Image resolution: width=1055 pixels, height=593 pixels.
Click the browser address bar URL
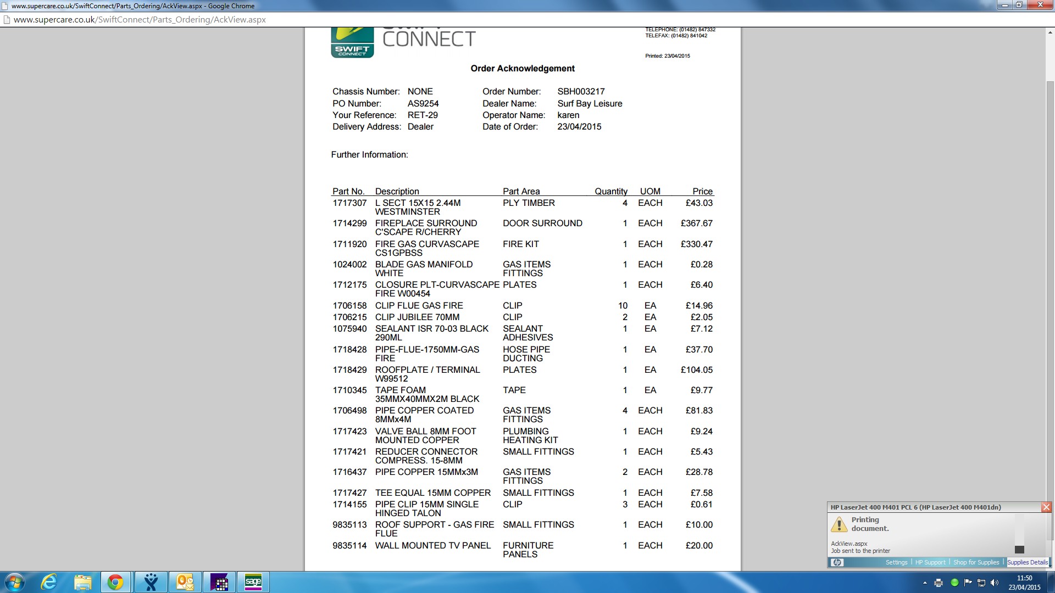140,20
